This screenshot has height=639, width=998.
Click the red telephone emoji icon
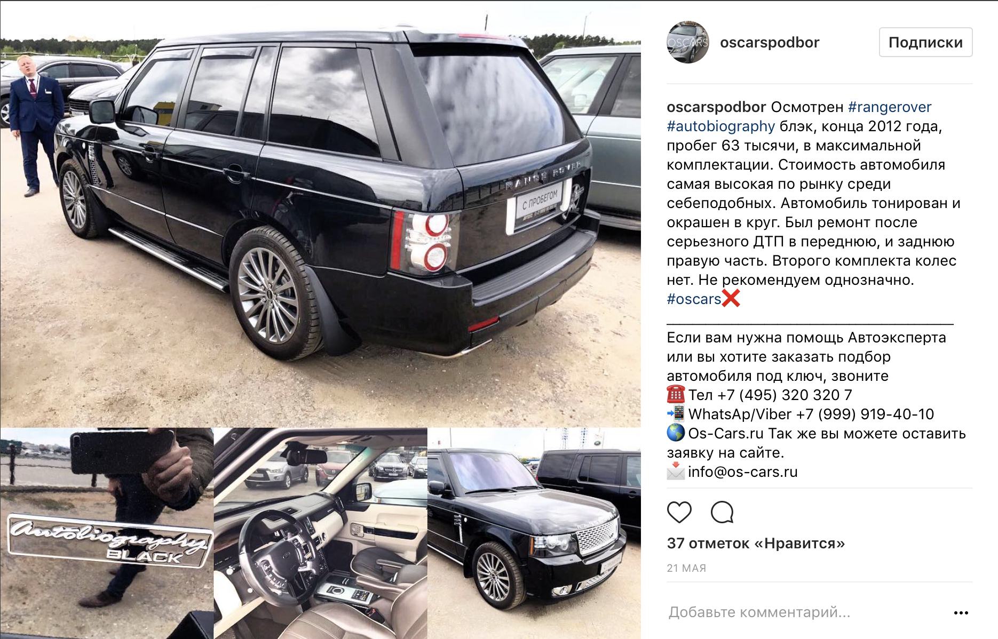(x=676, y=395)
